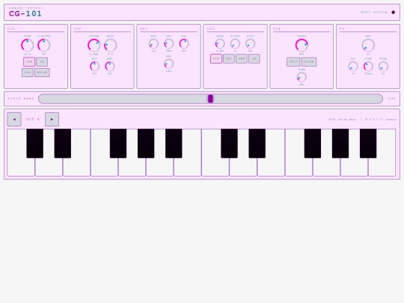
Task: Enable the VCO SAW waveform button
Action: click(x=29, y=62)
